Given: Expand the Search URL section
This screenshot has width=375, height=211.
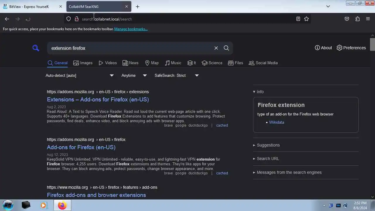Looking at the screenshot, I should [266, 159].
